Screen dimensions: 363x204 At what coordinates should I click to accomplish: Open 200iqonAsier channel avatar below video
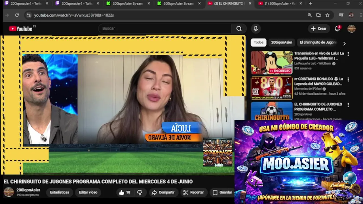point(9,192)
